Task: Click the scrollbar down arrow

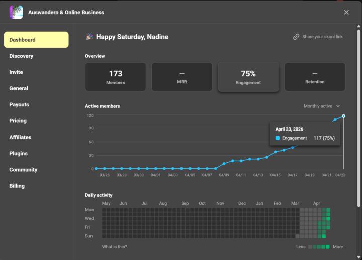Action: pos(358,257)
